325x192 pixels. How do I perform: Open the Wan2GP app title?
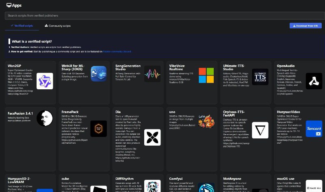[15, 66]
